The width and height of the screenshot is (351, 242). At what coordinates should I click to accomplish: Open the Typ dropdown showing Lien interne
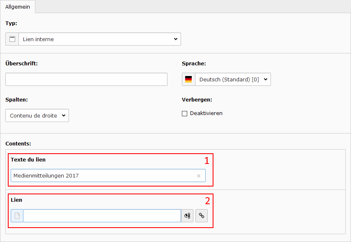pyautogui.click(x=100, y=39)
